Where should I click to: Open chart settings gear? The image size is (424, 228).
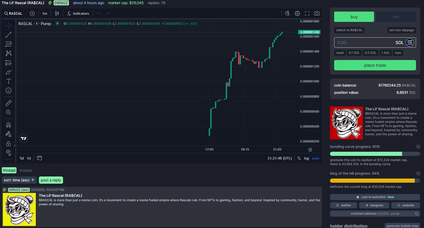click(298, 13)
